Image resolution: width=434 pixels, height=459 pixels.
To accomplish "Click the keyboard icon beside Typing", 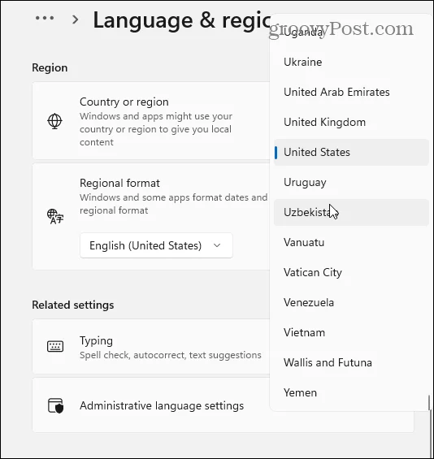I will coord(55,346).
